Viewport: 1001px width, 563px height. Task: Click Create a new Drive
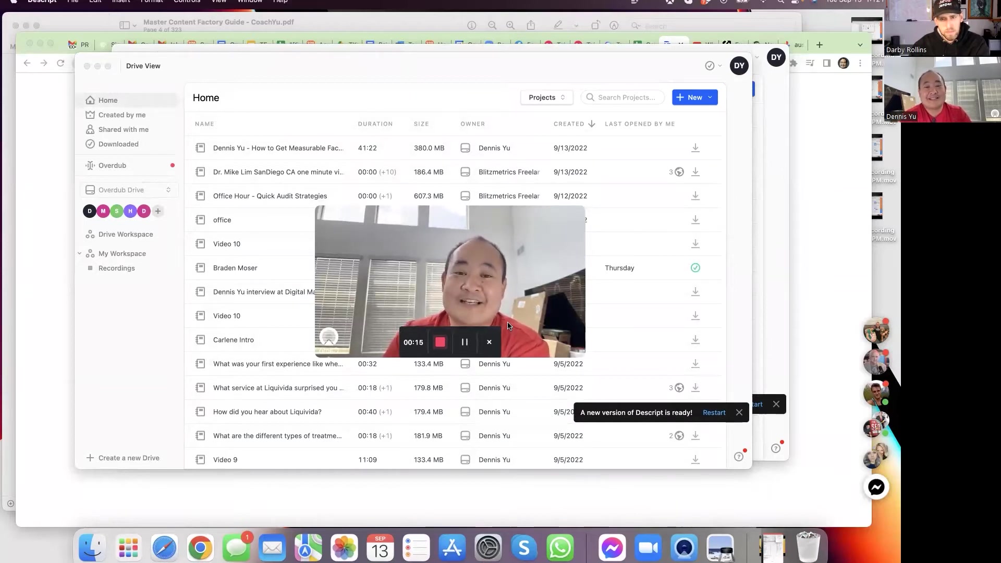123,458
